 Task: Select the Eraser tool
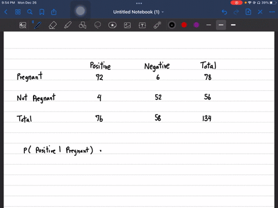click(x=53, y=25)
